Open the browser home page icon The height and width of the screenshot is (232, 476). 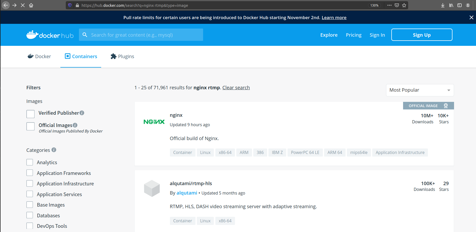click(x=31, y=5)
